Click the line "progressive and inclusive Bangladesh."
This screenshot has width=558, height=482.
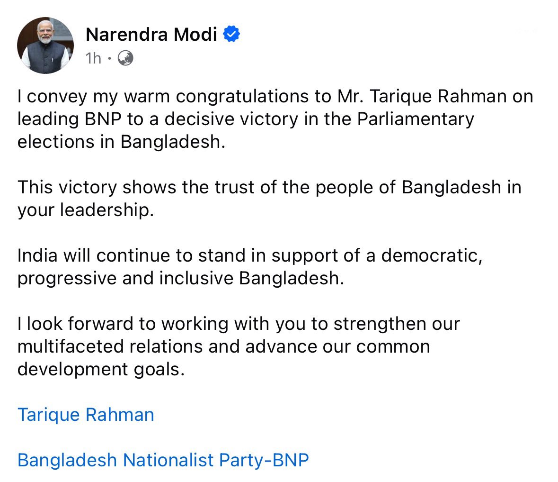click(x=180, y=278)
